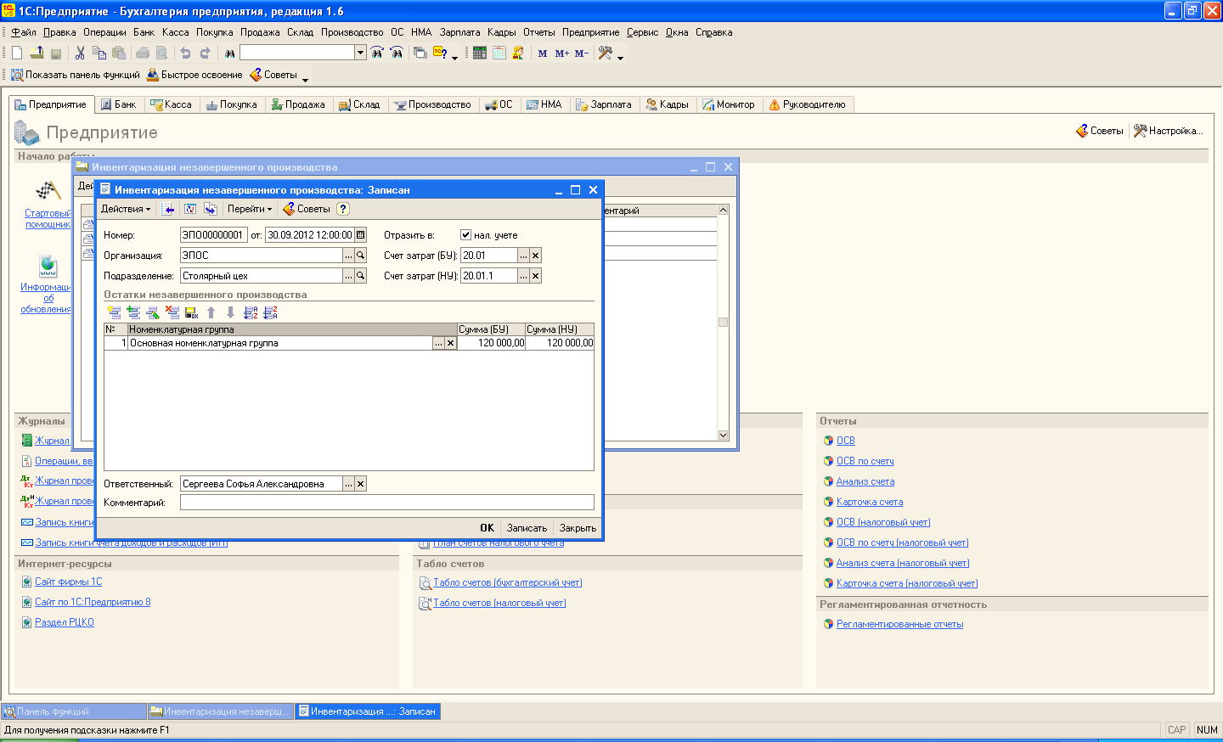Image resolution: width=1223 pixels, height=742 pixels.
Task: Click the Open file icon in main toolbar
Action: tap(37, 53)
